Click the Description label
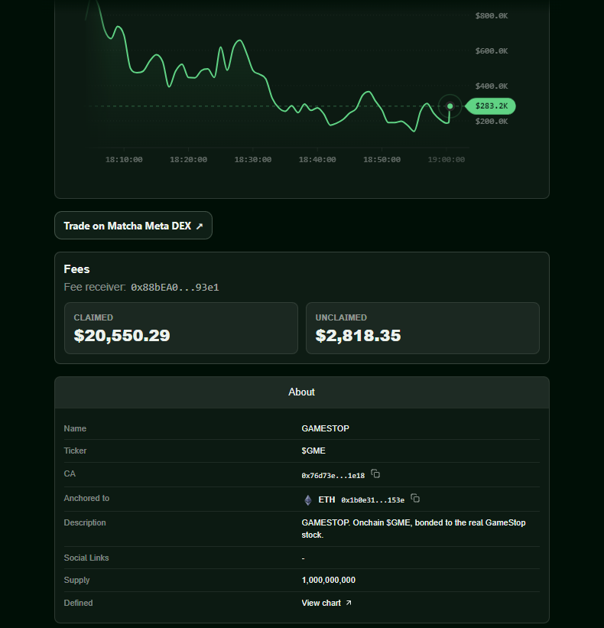 pos(85,523)
